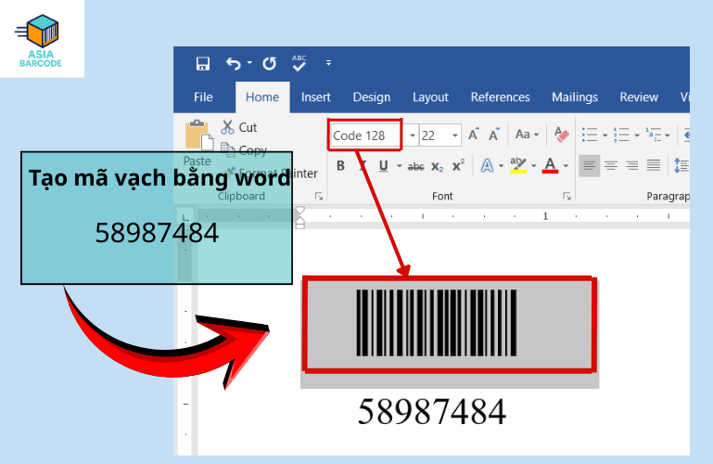This screenshot has height=464, width=713.
Task: Open the Undo history dropdown arrow
Action: click(x=249, y=62)
